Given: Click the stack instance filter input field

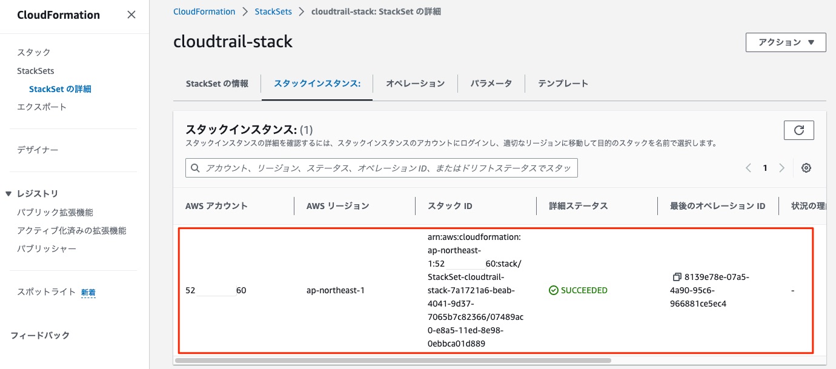Looking at the screenshot, I should (x=382, y=167).
